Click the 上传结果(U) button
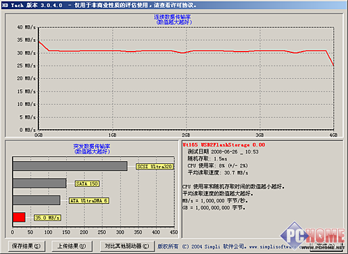Screen dimensions: 348x254 point(72,246)
